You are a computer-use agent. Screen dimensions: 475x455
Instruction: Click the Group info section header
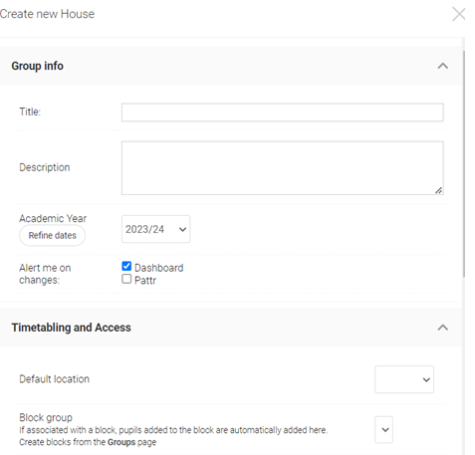click(x=37, y=66)
